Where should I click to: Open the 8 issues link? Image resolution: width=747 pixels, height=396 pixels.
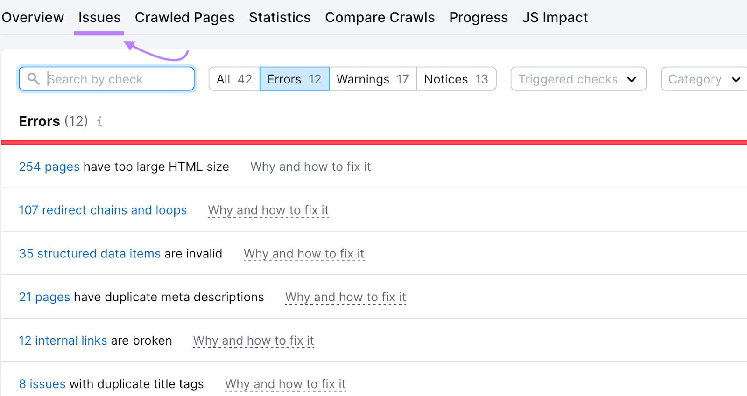point(42,384)
